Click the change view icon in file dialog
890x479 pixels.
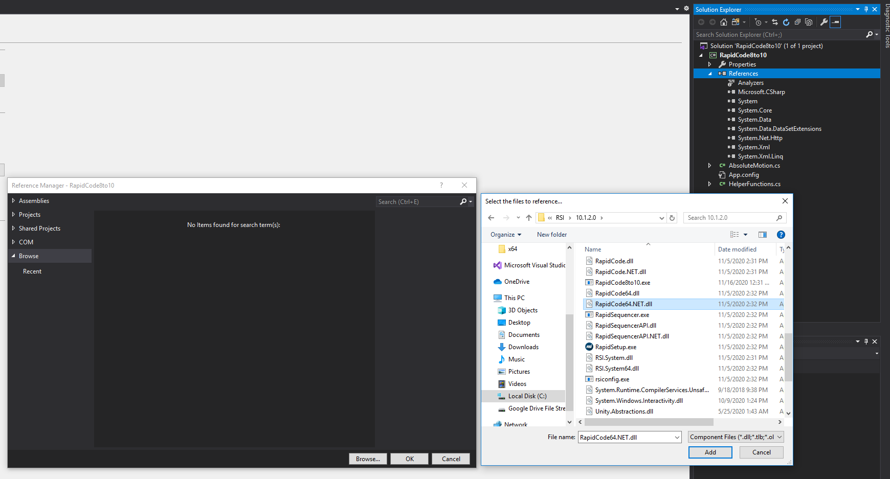point(735,235)
